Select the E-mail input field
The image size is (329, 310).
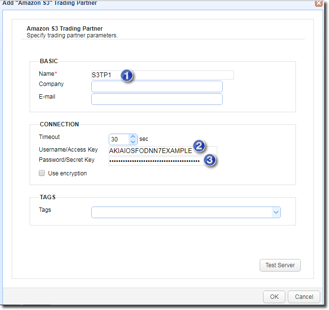pos(157,99)
